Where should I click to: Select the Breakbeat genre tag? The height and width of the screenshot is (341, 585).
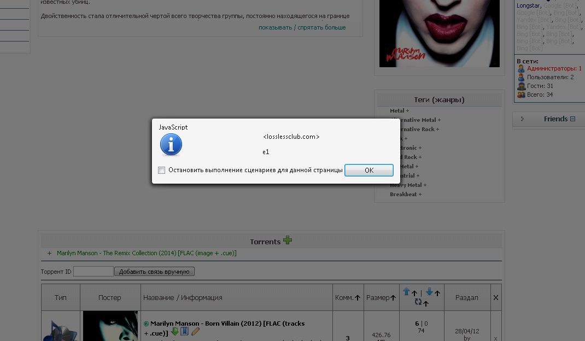(x=403, y=195)
